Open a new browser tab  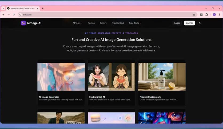pyautogui.click(x=42, y=8)
